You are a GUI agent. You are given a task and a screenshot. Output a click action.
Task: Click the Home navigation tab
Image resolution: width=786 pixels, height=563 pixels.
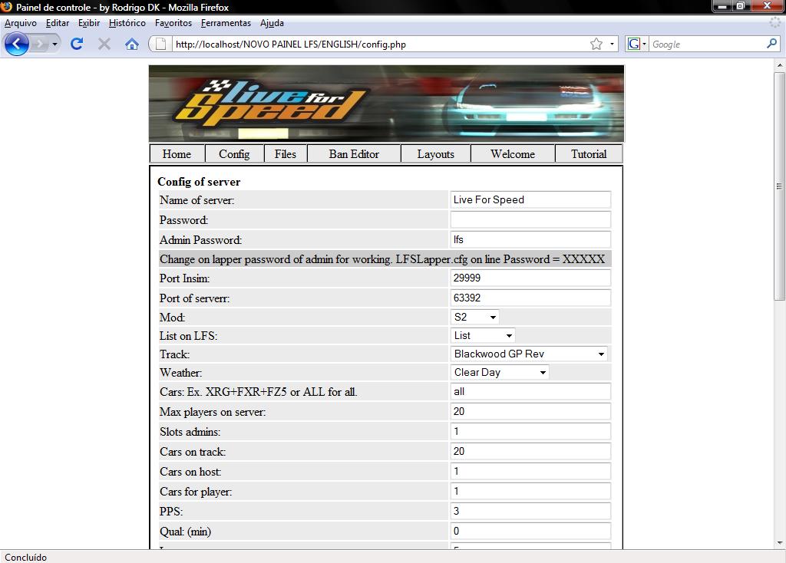(x=177, y=153)
